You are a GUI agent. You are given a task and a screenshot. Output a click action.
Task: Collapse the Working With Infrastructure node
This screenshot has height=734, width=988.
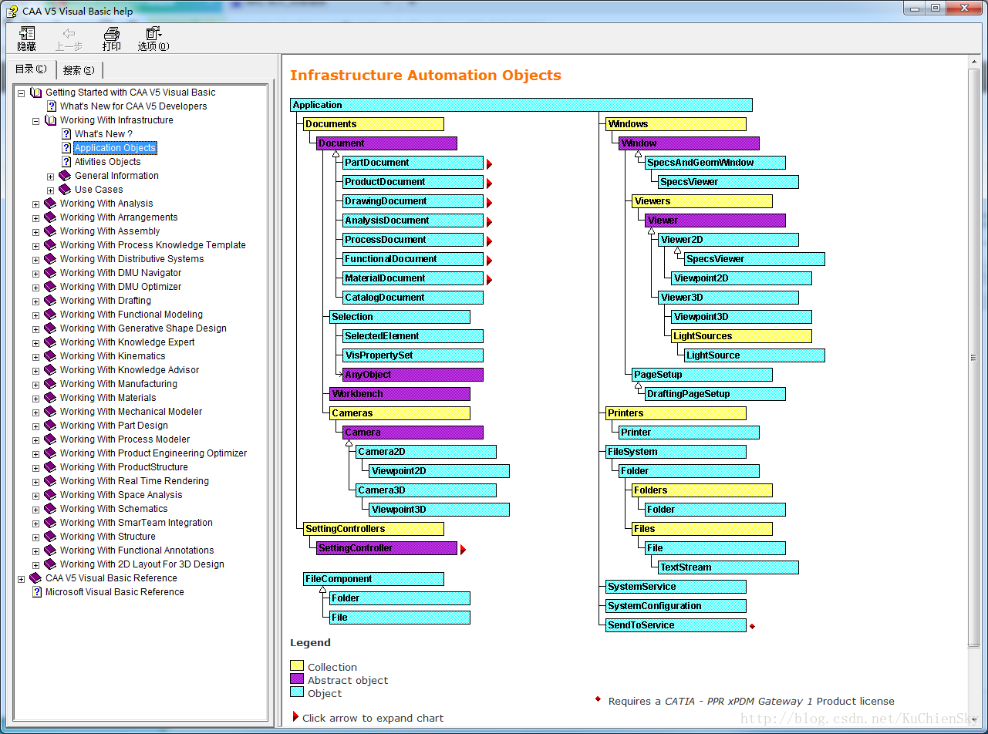[35, 120]
